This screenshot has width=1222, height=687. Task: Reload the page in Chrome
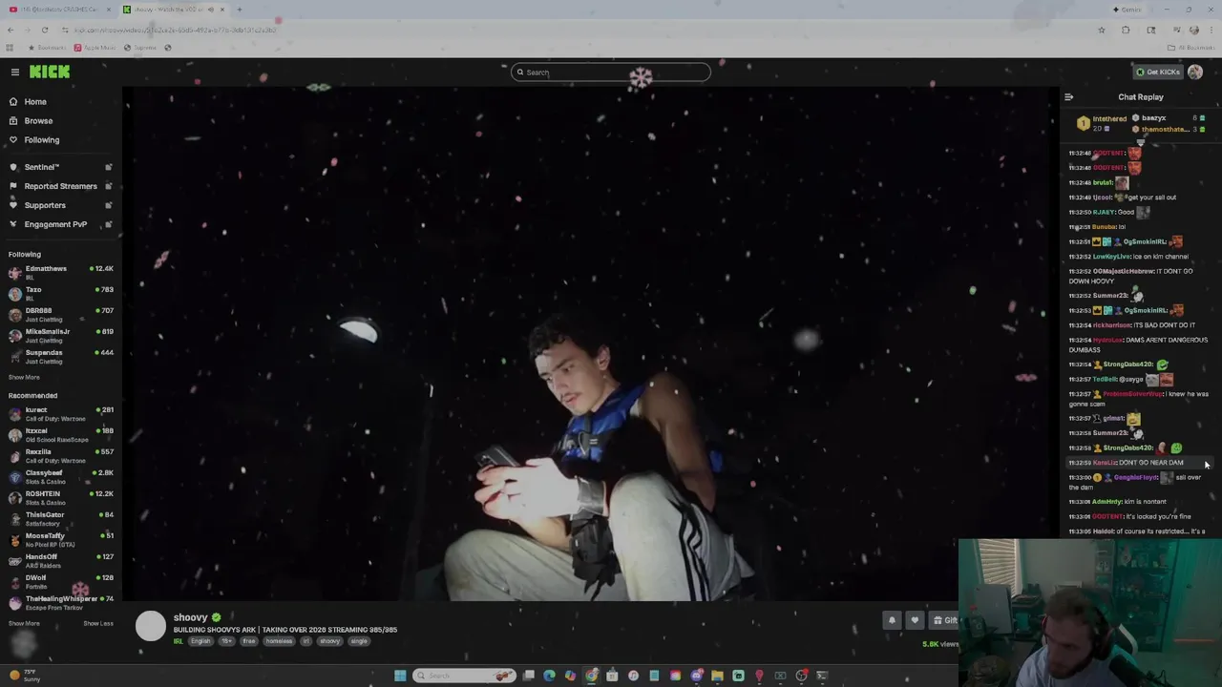point(45,30)
